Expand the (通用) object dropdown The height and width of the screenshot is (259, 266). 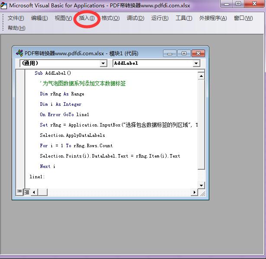pos(103,63)
